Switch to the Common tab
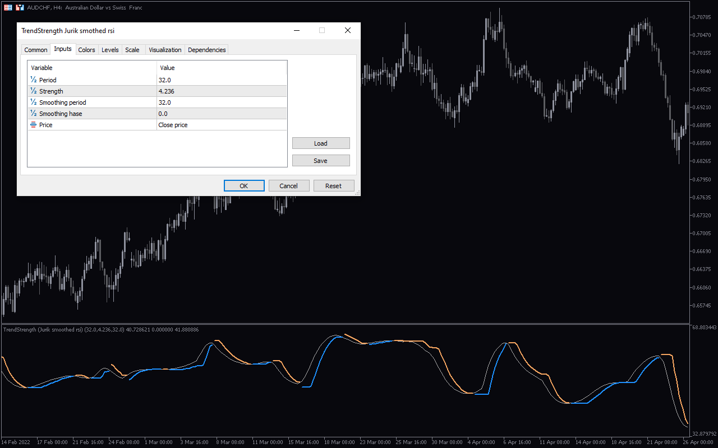The width and height of the screenshot is (718, 448). click(36, 50)
